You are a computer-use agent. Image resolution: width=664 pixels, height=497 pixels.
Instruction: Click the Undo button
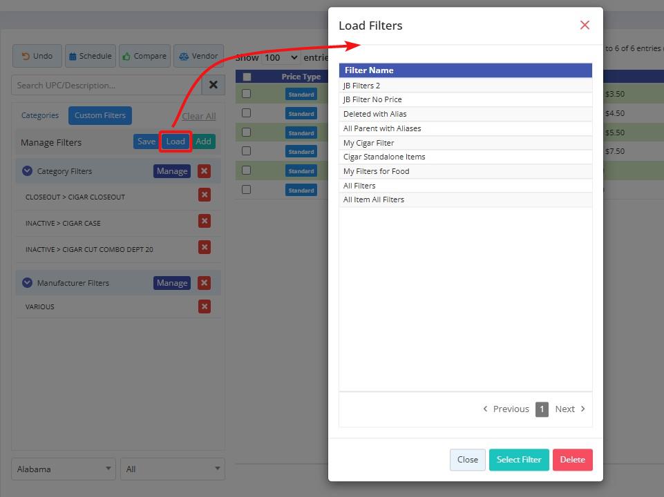click(x=37, y=56)
